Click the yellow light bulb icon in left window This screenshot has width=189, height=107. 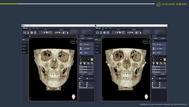[46, 33]
